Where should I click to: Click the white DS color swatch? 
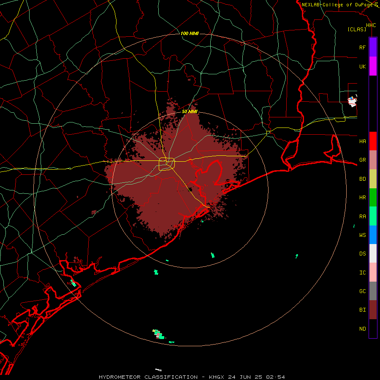pyautogui.click(x=373, y=253)
